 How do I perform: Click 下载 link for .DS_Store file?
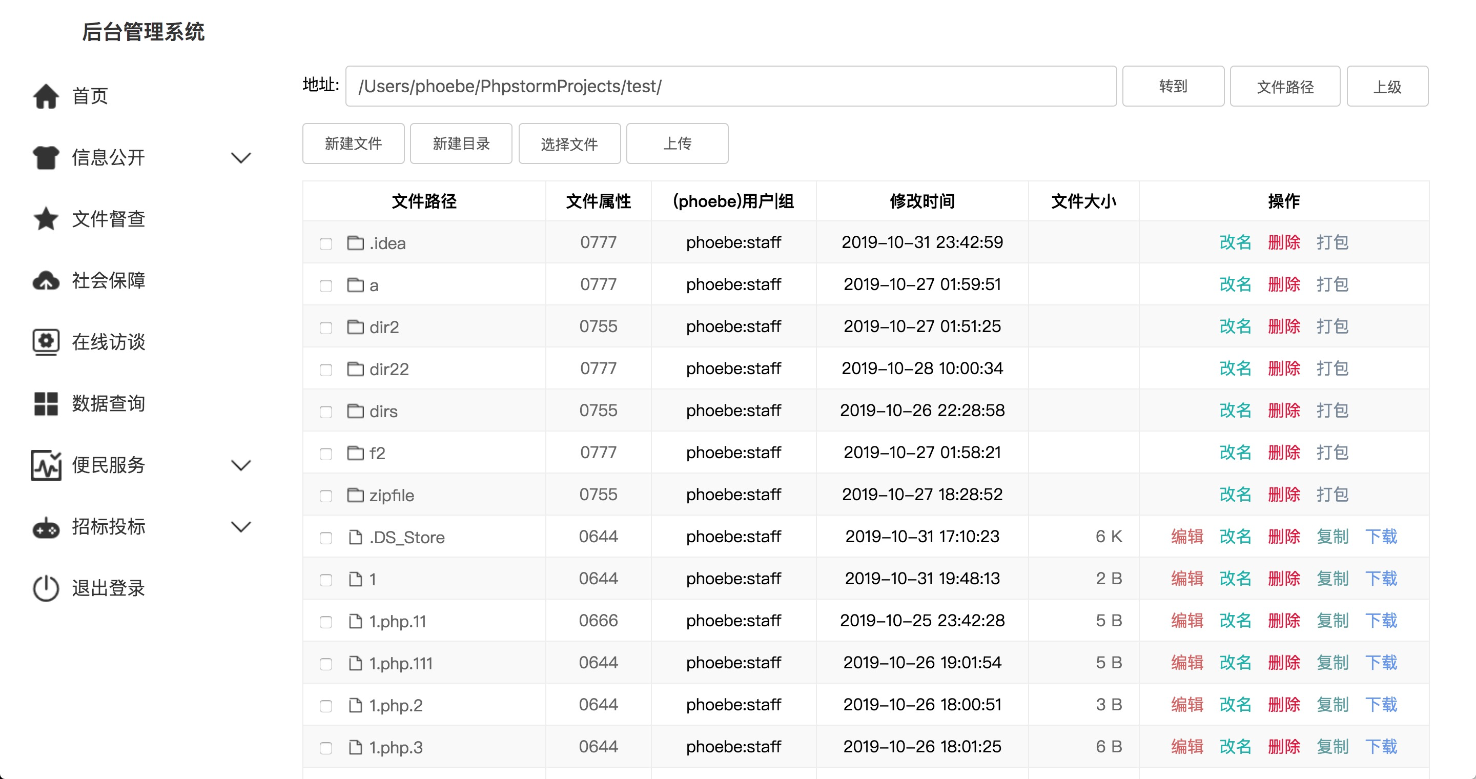point(1381,537)
